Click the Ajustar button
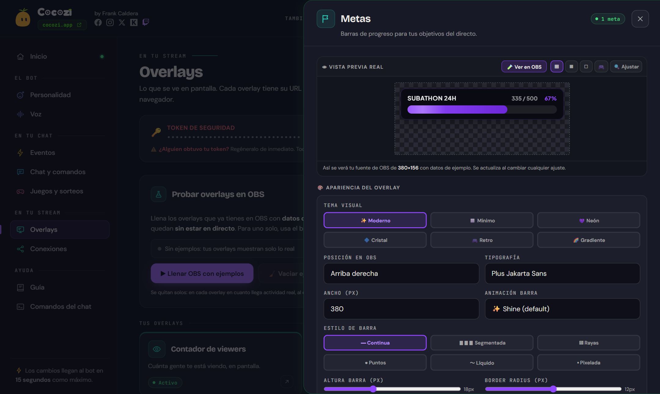Image resolution: width=660 pixels, height=394 pixels. pos(626,67)
